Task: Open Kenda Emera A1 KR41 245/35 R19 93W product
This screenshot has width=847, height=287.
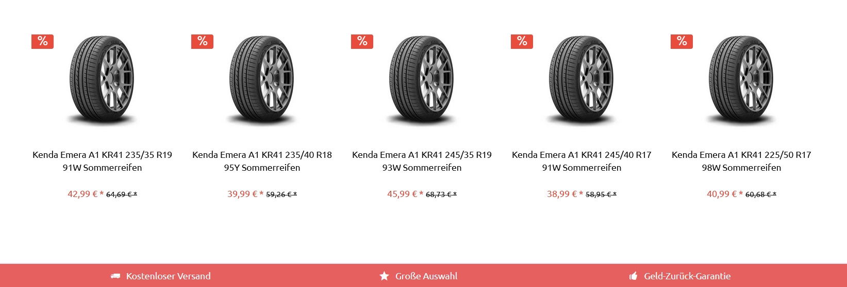Action: pos(422,161)
